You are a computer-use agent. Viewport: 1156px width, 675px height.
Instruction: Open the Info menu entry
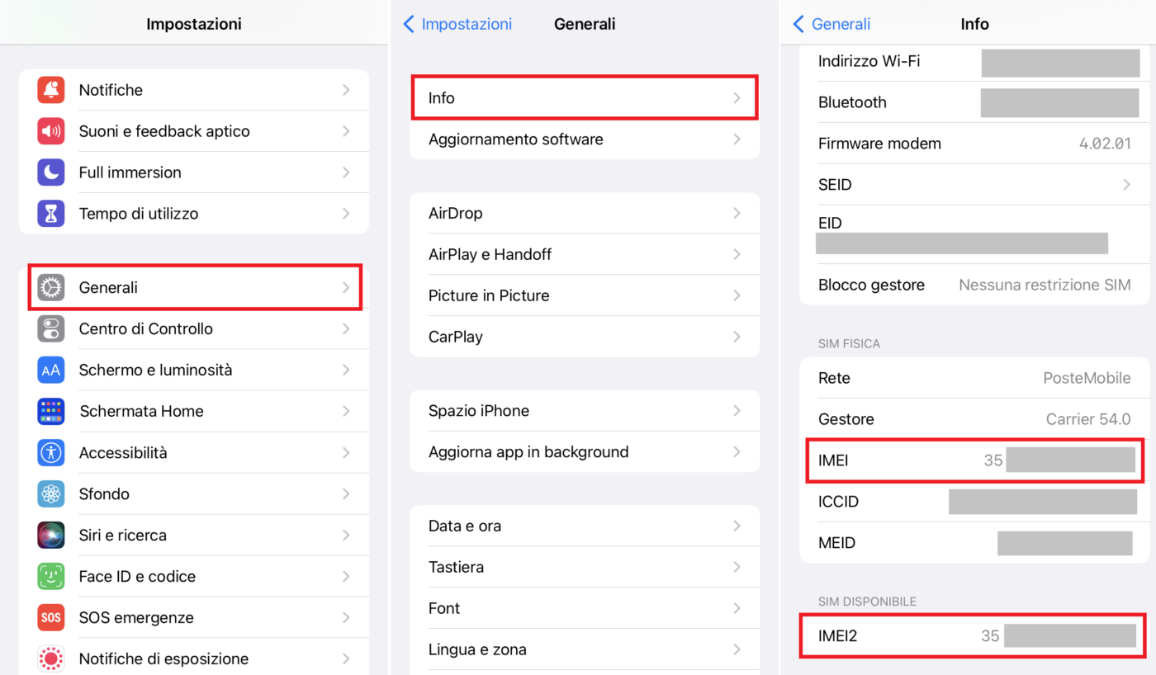click(584, 98)
